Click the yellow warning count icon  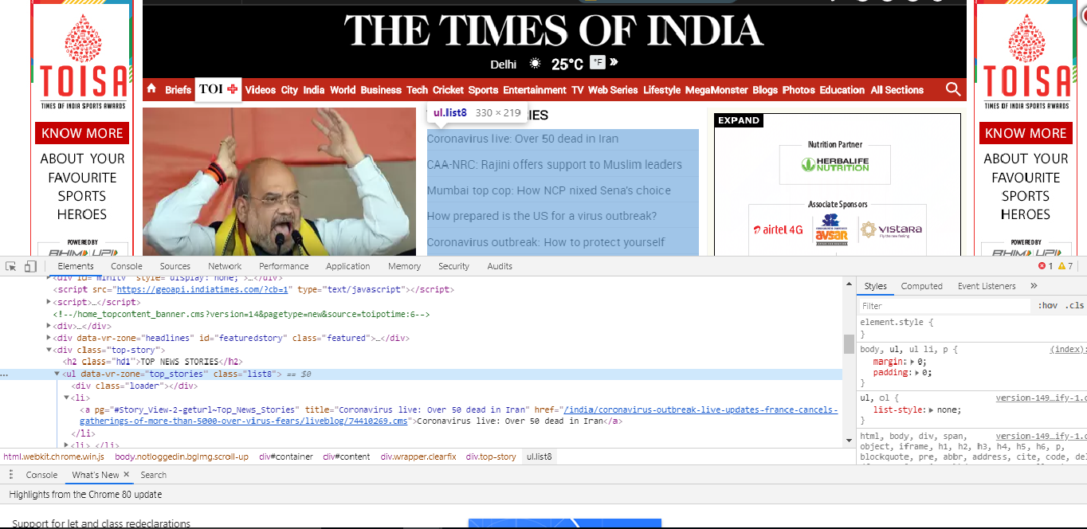tap(1061, 266)
